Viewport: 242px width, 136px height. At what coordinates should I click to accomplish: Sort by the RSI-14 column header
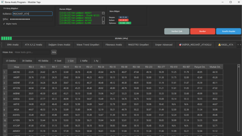coord(78,67)
